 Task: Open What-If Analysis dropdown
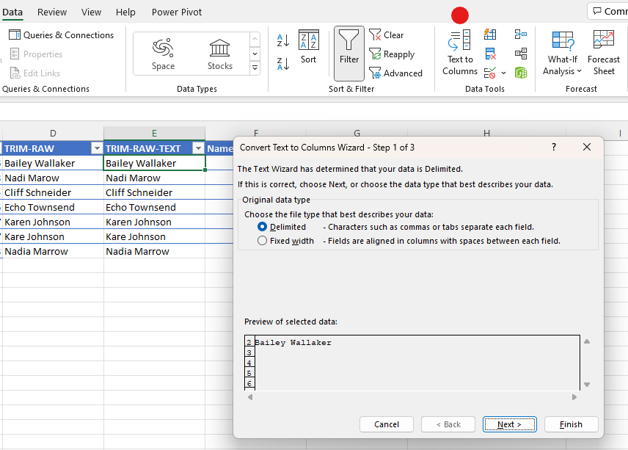click(562, 53)
